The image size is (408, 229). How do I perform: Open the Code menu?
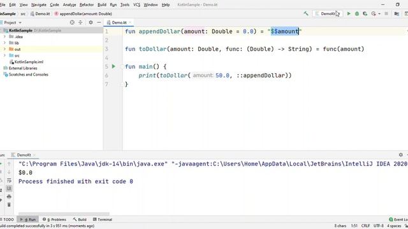tap(54, 4)
